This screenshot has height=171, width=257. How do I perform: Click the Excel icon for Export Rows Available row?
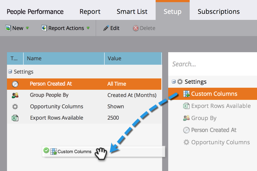[15, 118]
